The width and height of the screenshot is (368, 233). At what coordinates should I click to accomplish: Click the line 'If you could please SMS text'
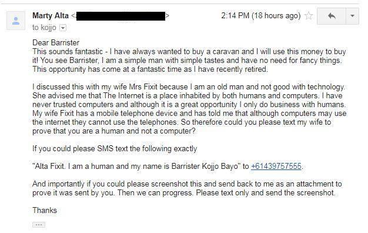(x=115, y=149)
